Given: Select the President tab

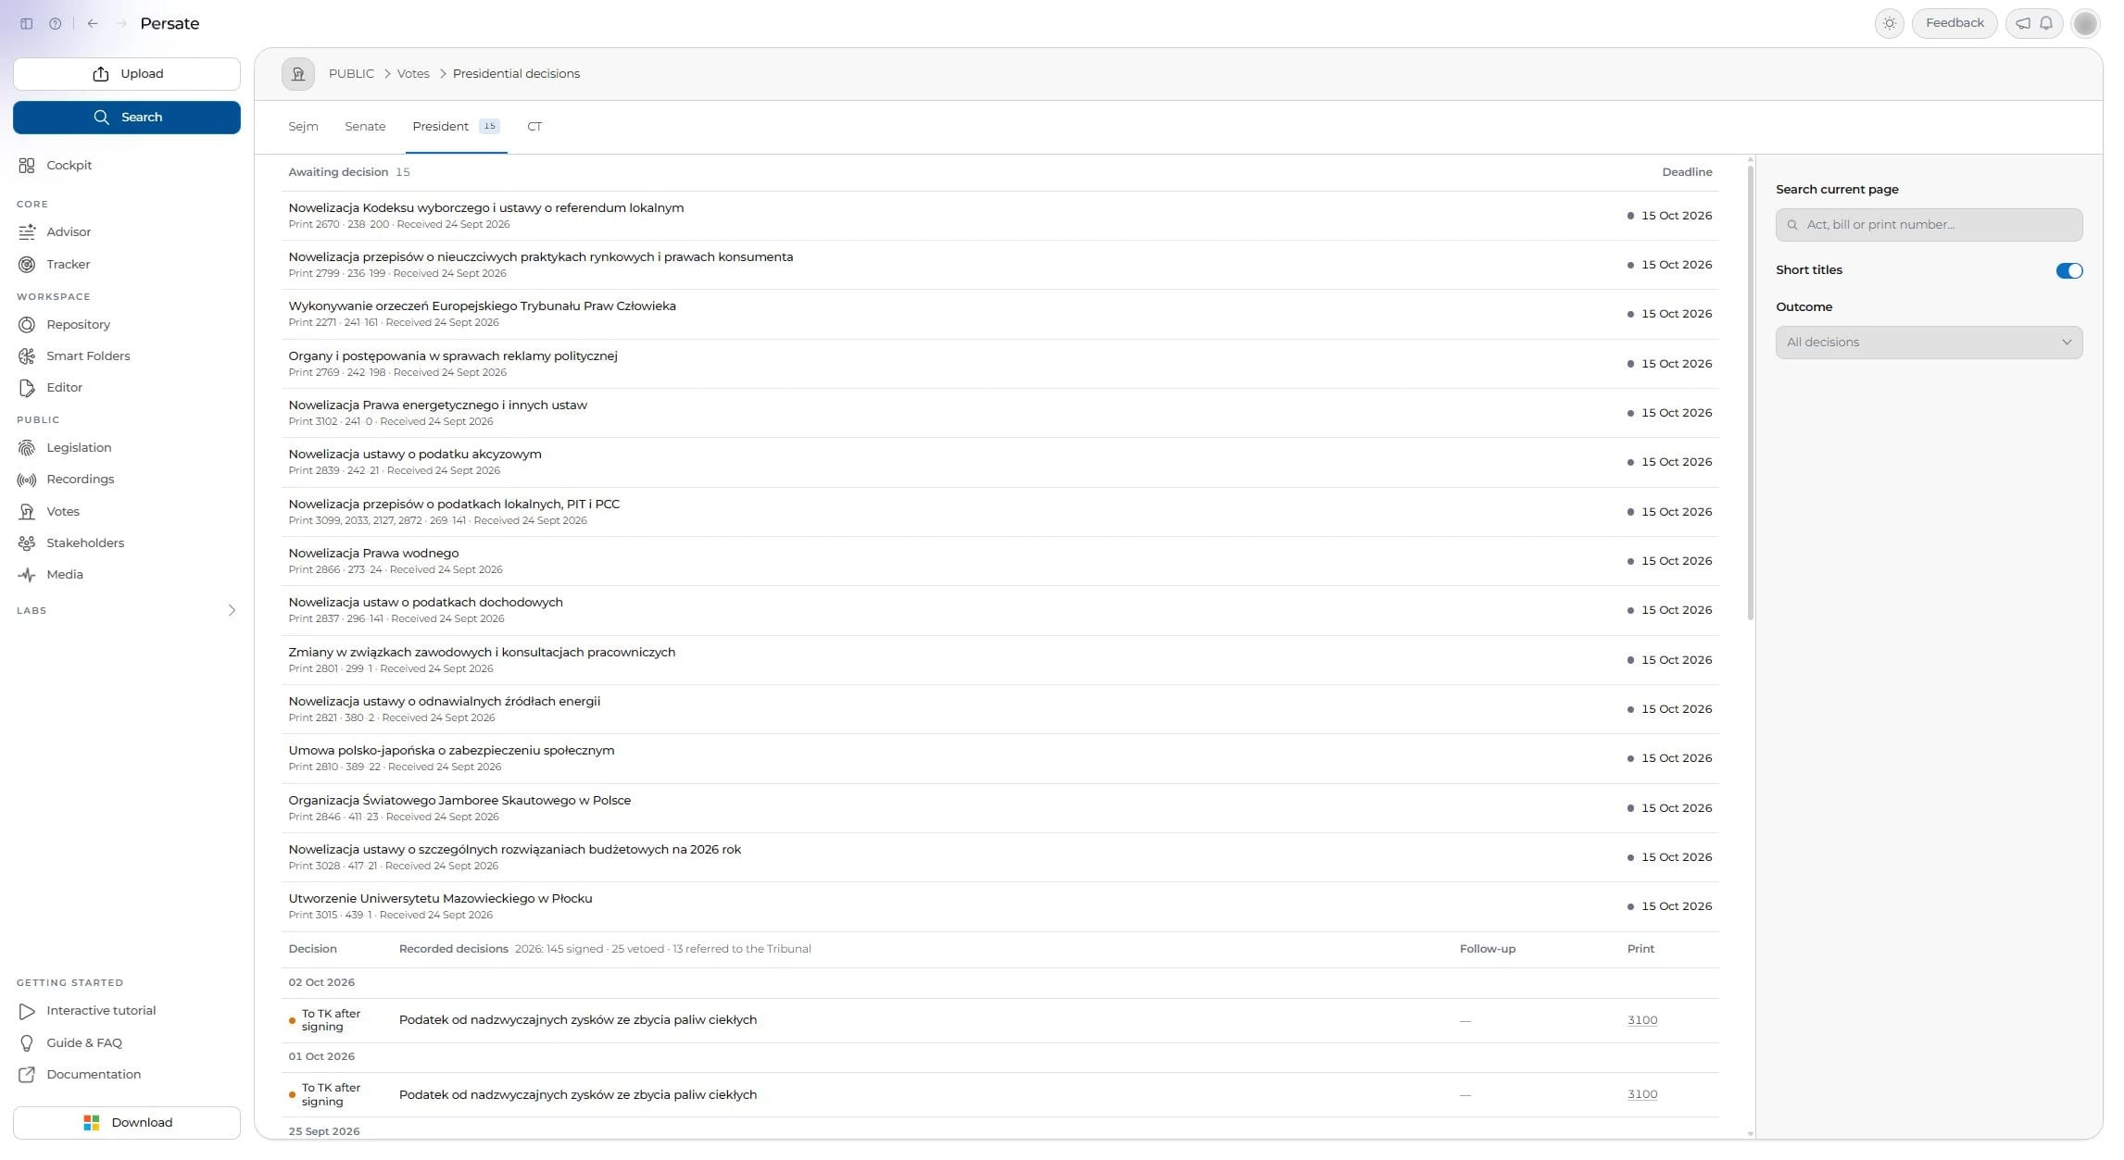Looking at the screenshot, I should point(456,127).
